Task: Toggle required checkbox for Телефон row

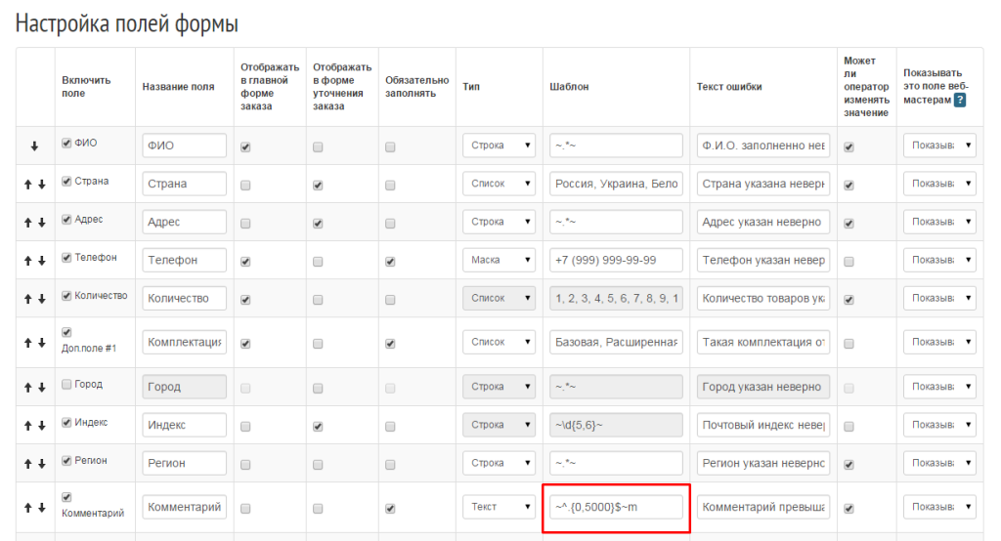Action: (391, 261)
